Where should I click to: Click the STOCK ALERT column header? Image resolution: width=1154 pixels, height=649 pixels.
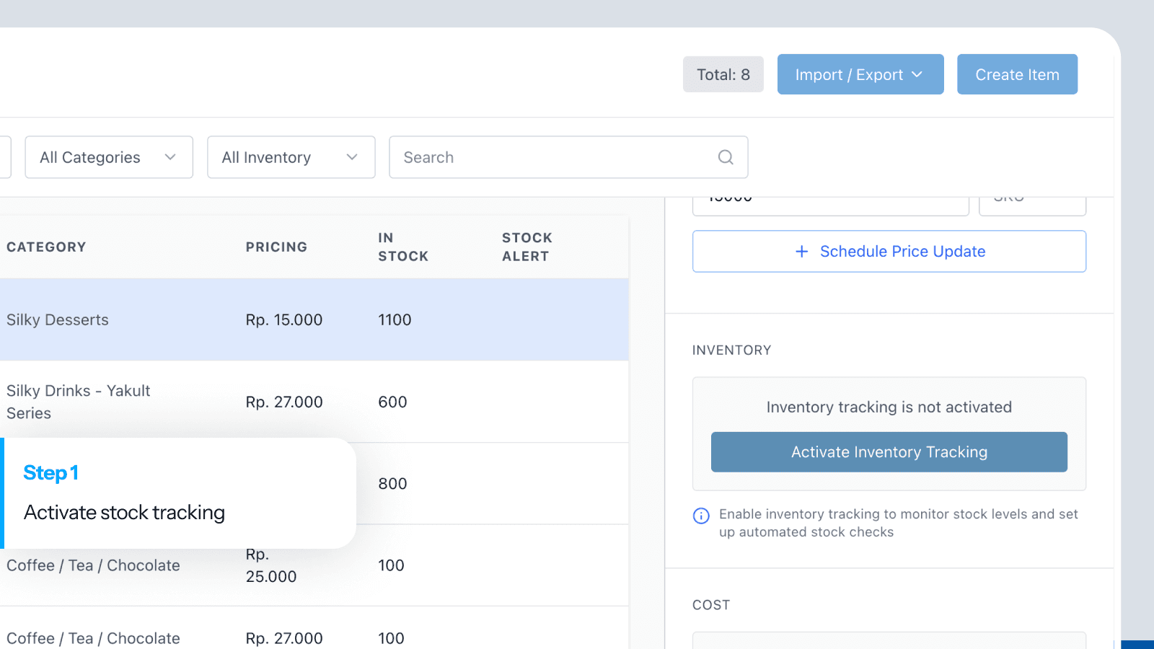527,247
